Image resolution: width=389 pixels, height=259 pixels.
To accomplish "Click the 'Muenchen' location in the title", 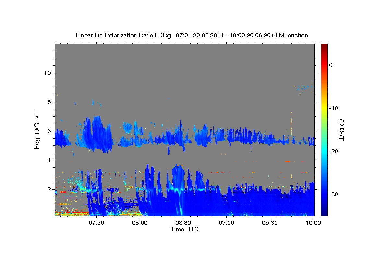I will point(294,35).
